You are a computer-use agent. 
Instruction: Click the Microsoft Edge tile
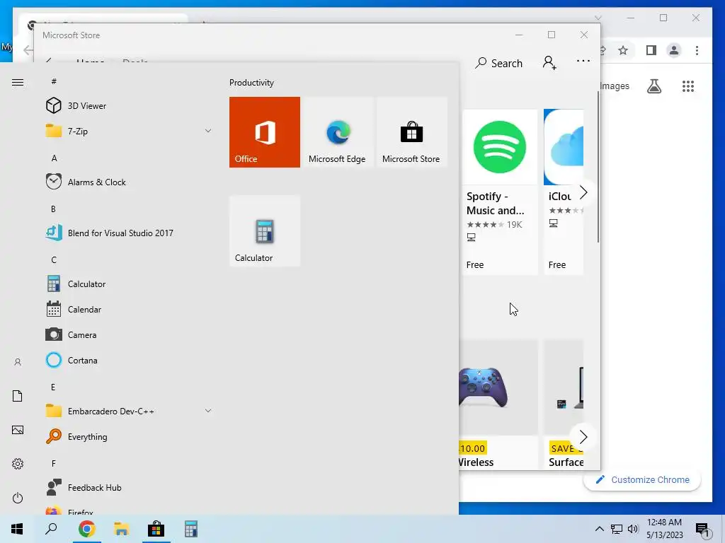337,132
